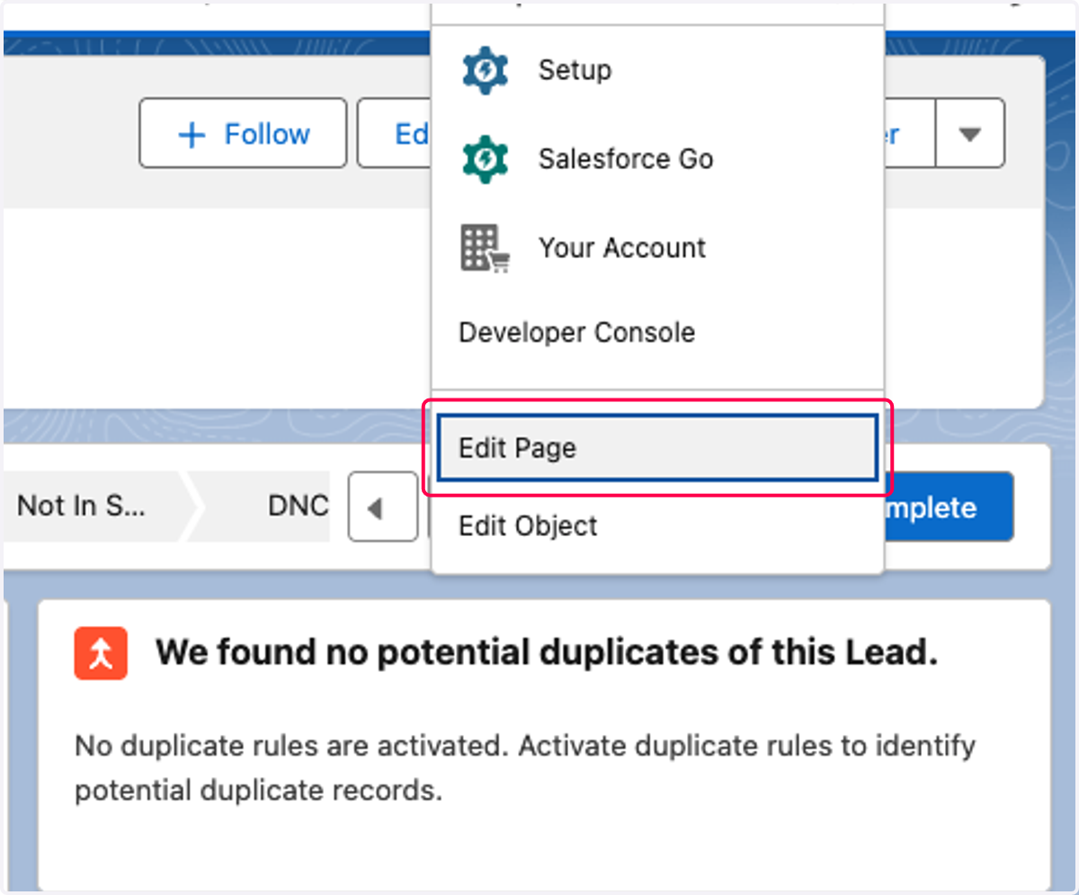
Task: Click the + Follow button
Action: pos(243,133)
